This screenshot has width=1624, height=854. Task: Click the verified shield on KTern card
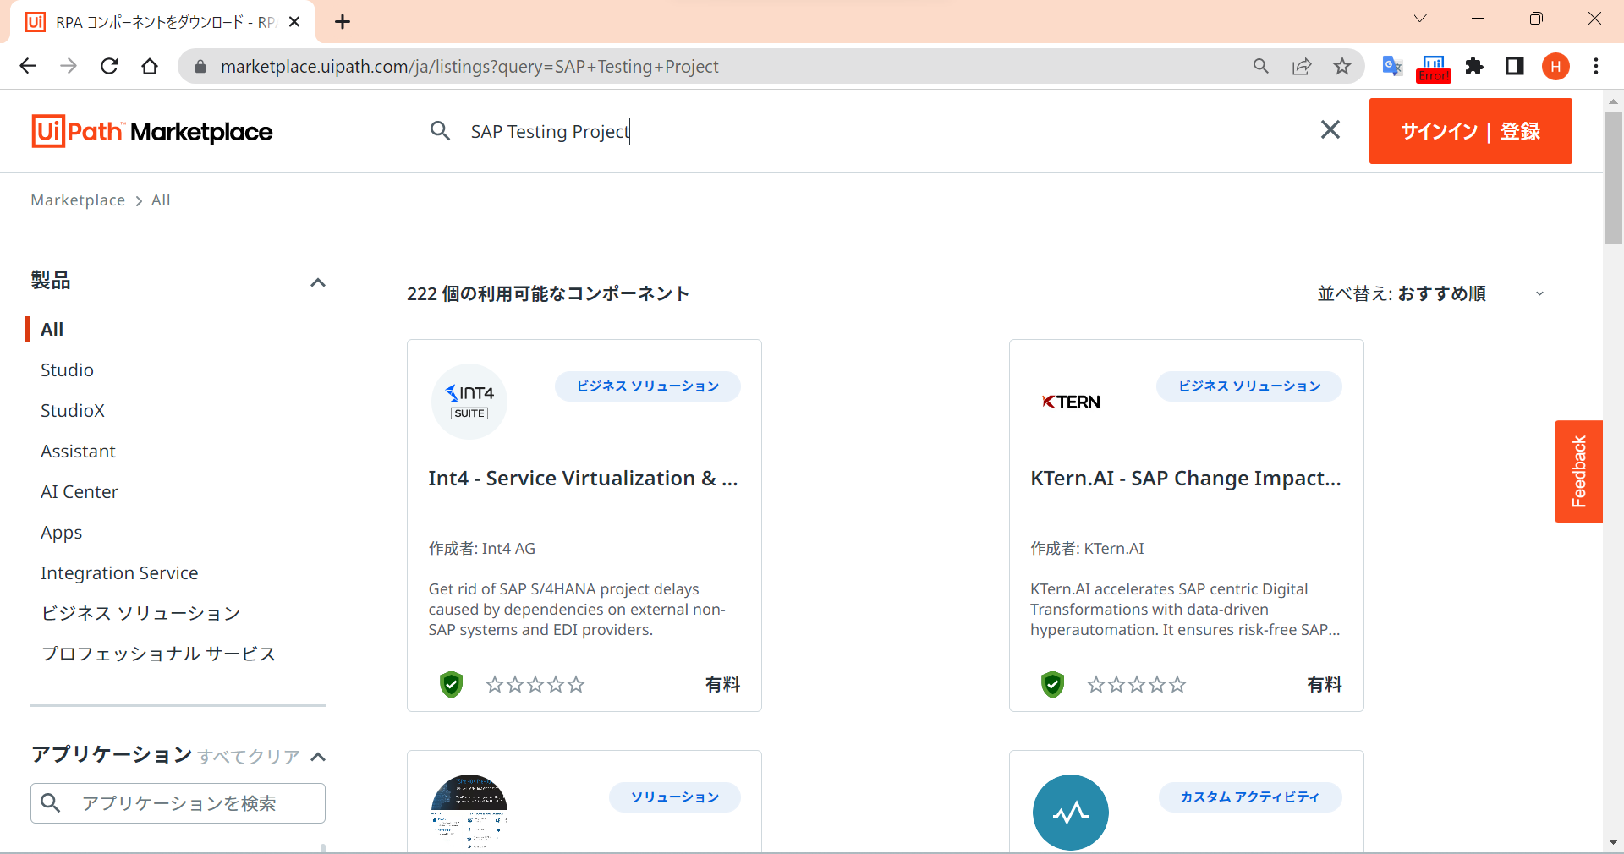point(1052,684)
